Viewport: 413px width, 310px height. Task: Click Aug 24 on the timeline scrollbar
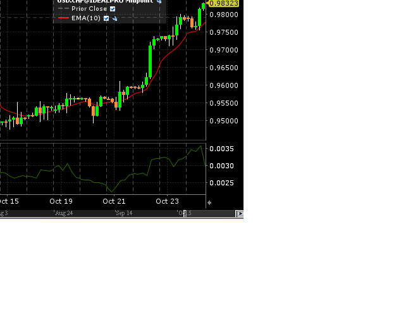tap(63, 213)
